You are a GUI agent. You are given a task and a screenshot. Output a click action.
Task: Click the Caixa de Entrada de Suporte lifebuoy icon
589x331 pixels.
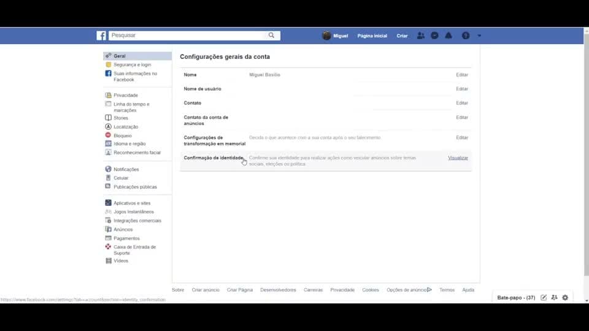click(108, 246)
